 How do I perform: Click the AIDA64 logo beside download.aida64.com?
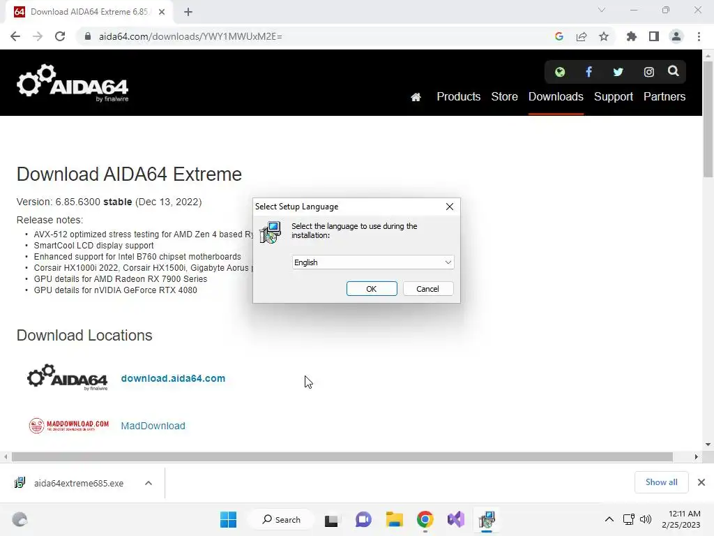click(x=68, y=378)
